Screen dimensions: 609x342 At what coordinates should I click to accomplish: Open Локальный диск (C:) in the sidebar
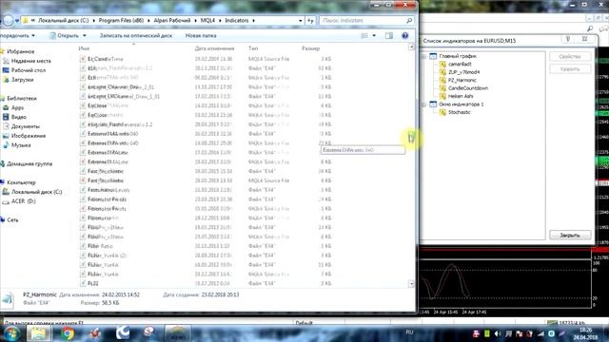pyautogui.click(x=36, y=192)
